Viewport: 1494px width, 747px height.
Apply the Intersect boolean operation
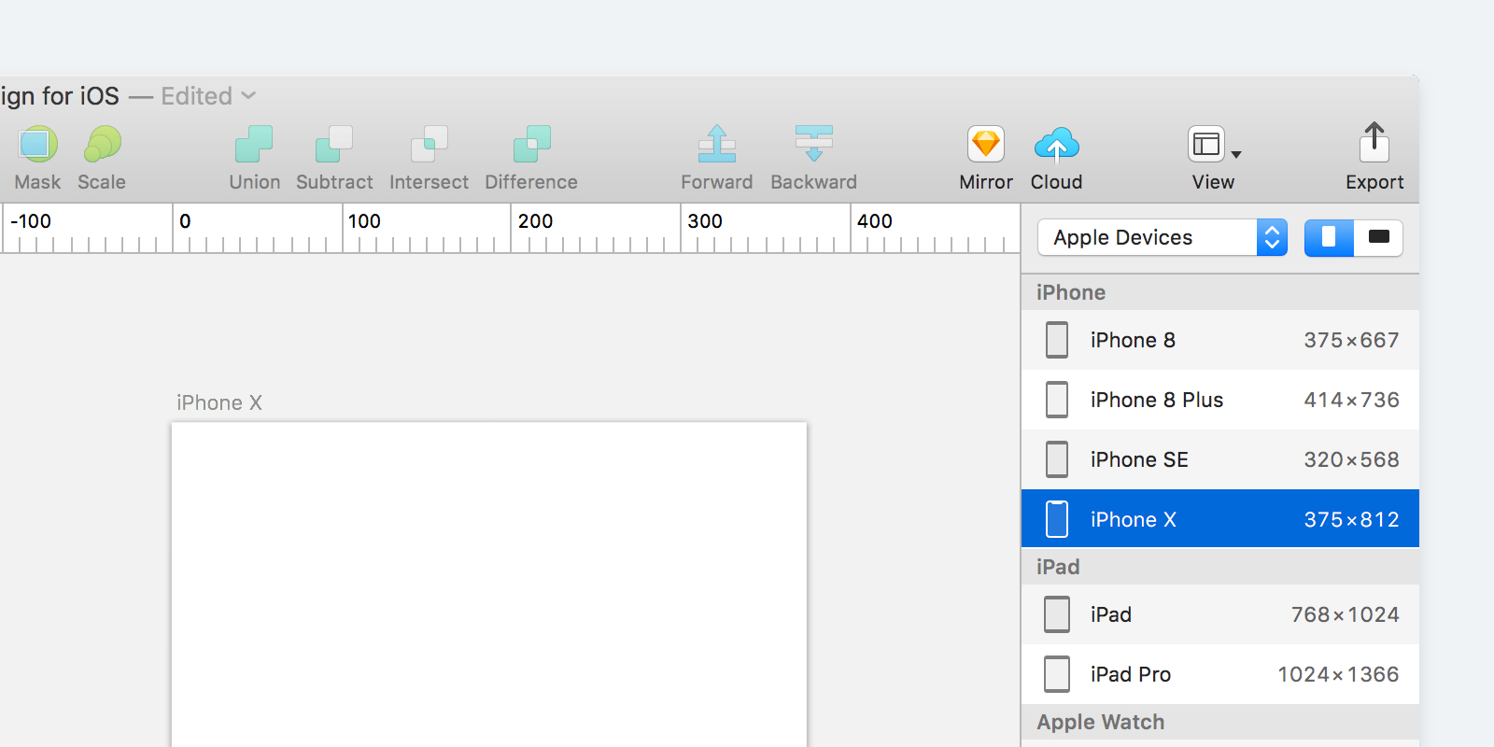coord(430,145)
